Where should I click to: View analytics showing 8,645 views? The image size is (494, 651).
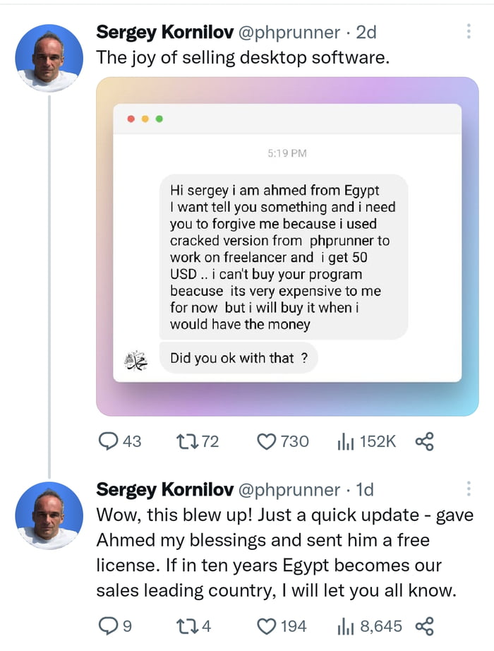click(x=346, y=626)
